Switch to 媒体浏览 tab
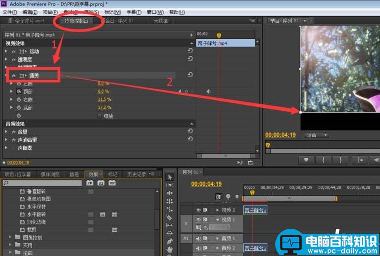The width and height of the screenshot is (380, 256). pos(50,174)
